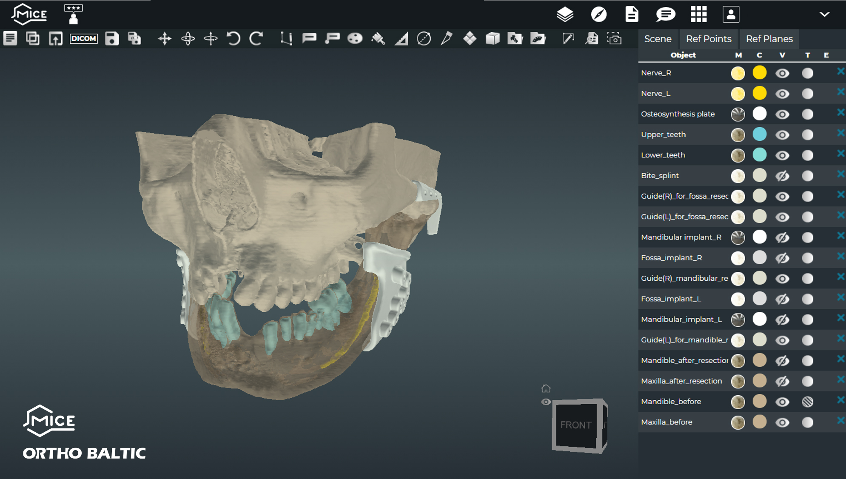The image size is (846, 479).
Task: Select the flag annotation tool
Action: point(309,39)
